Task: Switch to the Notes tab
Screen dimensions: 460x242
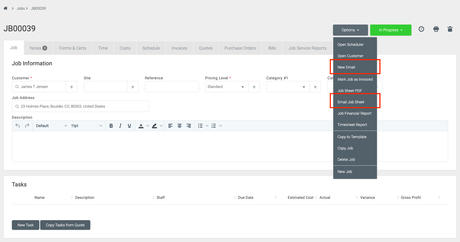Action: pos(38,48)
